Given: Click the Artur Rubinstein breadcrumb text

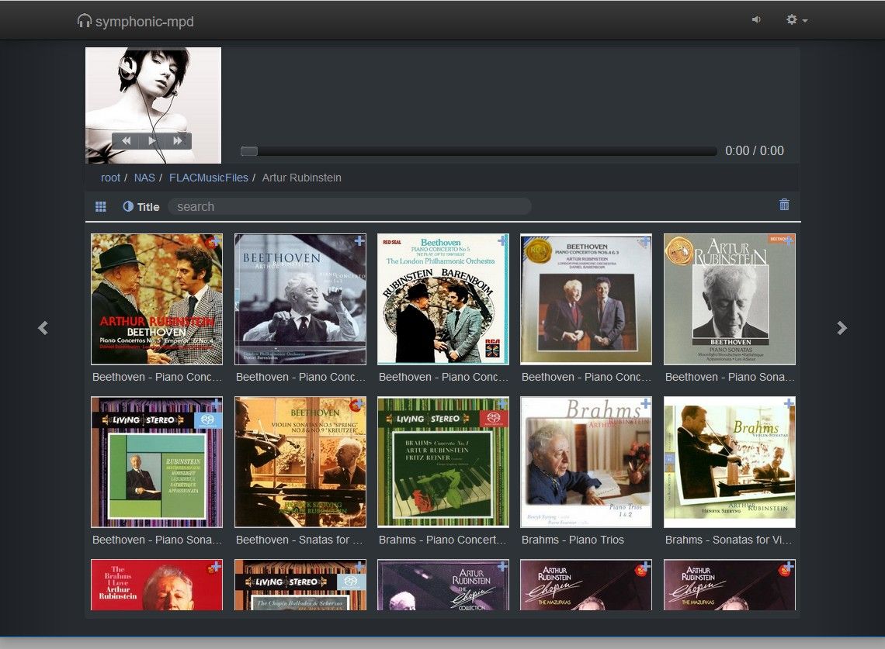Looking at the screenshot, I should pos(301,178).
